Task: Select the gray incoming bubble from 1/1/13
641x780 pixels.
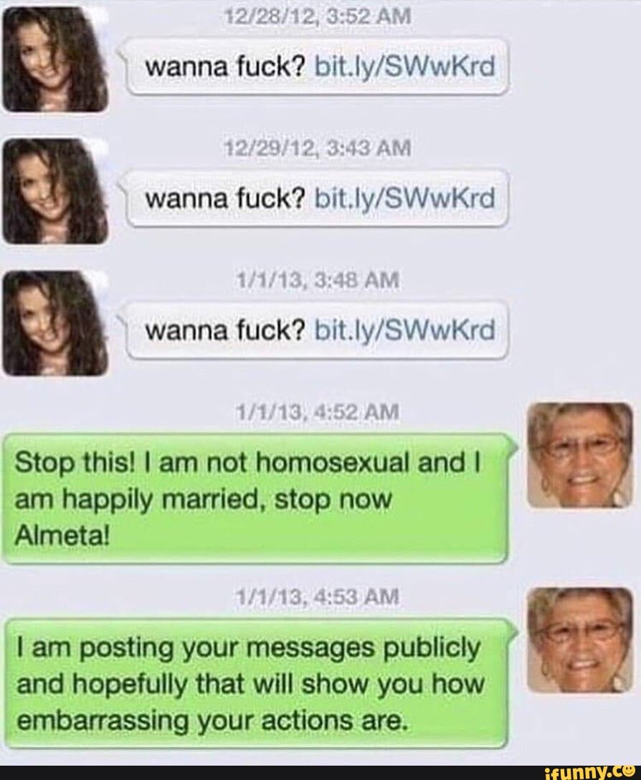Action: (313, 330)
